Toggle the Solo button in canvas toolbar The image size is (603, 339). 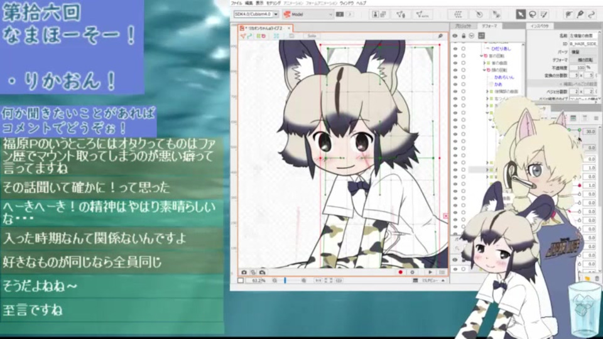[312, 36]
